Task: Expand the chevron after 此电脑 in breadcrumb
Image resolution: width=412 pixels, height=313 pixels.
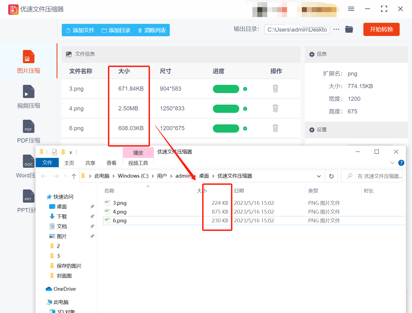Action: click(x=113, y=176)
